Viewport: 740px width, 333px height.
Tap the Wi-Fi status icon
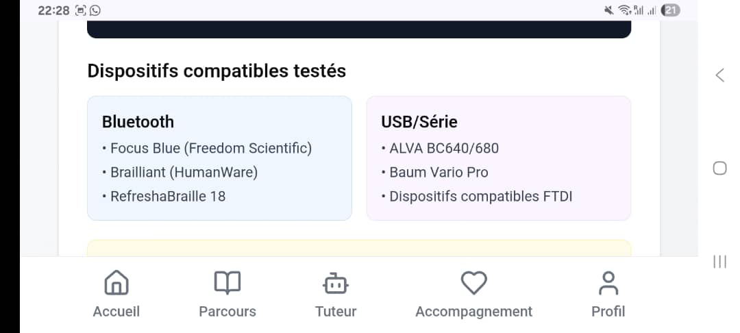624,10
